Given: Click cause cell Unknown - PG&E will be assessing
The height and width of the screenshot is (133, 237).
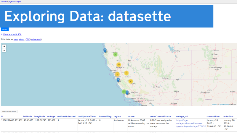Looking at the screenshot, I should coord(139,123).
